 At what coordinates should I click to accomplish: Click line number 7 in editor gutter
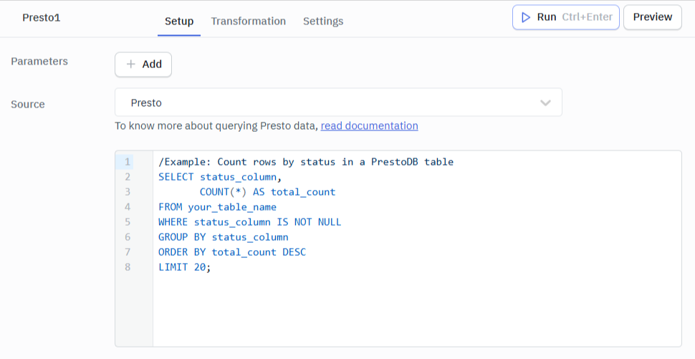coord(128,252)
